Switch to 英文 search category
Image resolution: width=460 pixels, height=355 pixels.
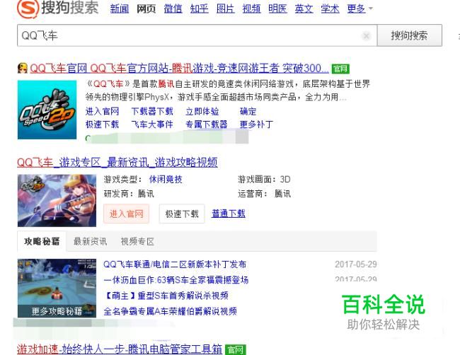[304, 8]
